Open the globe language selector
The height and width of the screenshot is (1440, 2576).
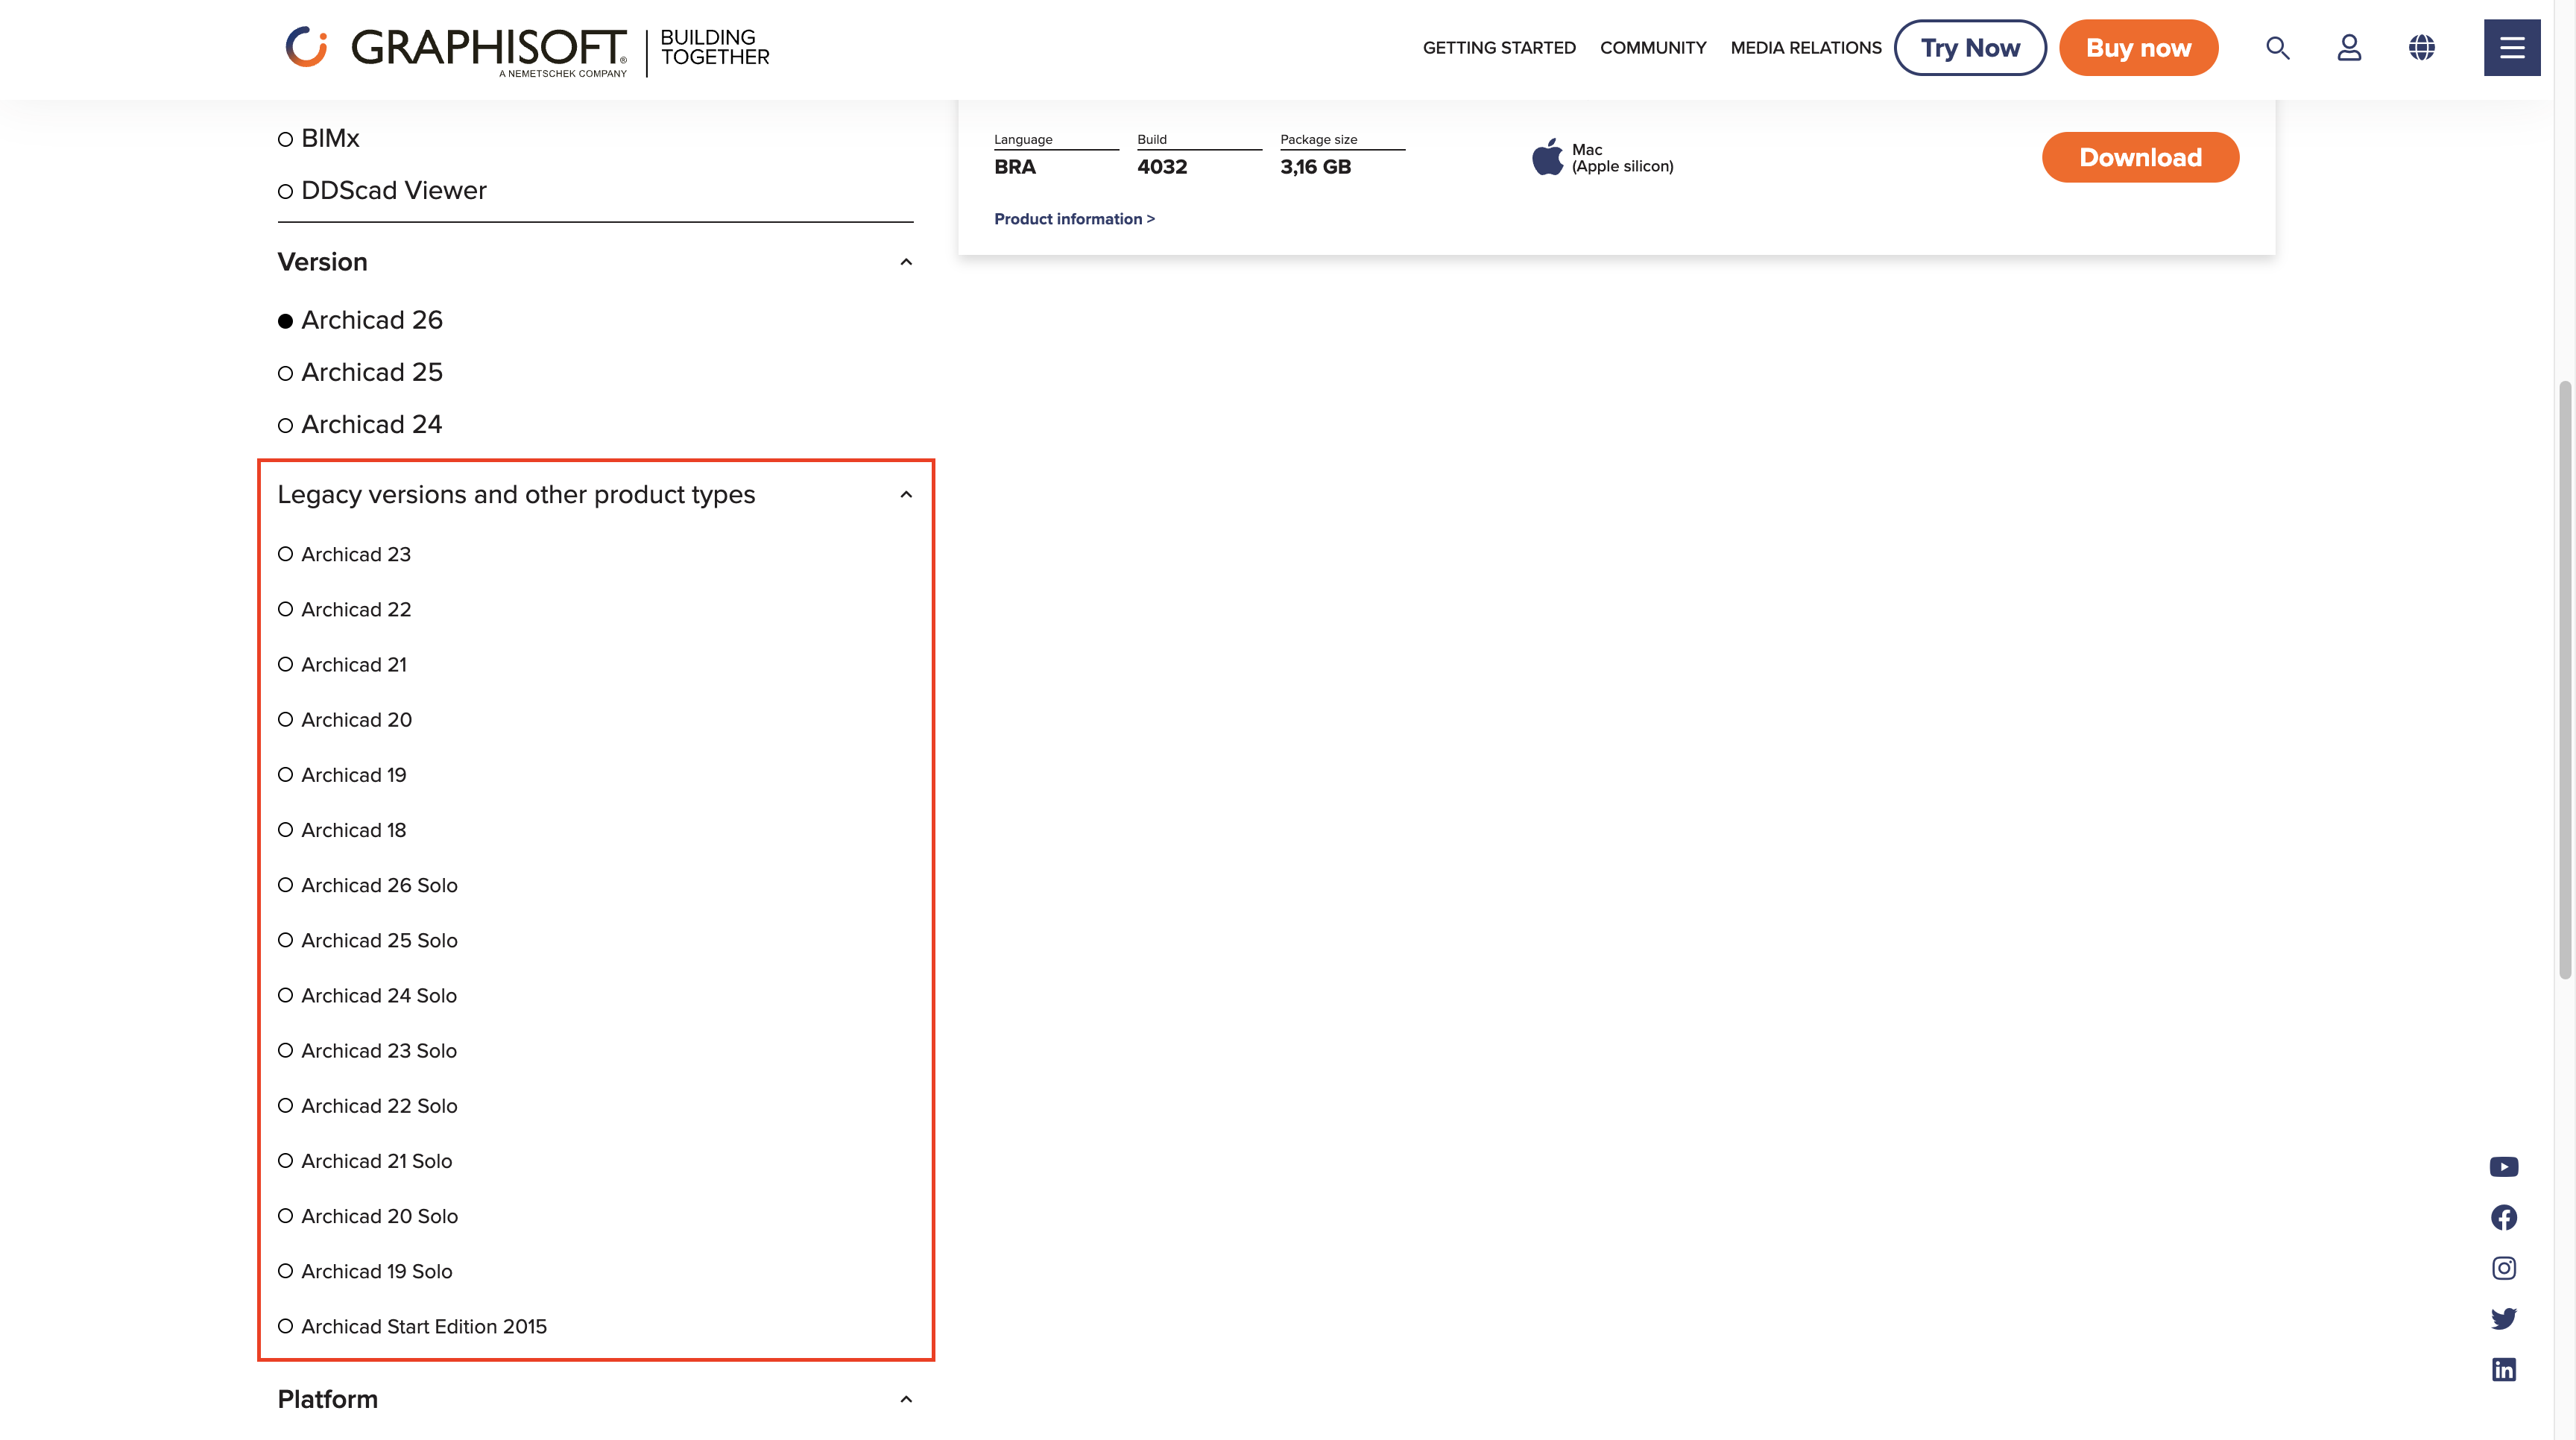[2421, 47]
